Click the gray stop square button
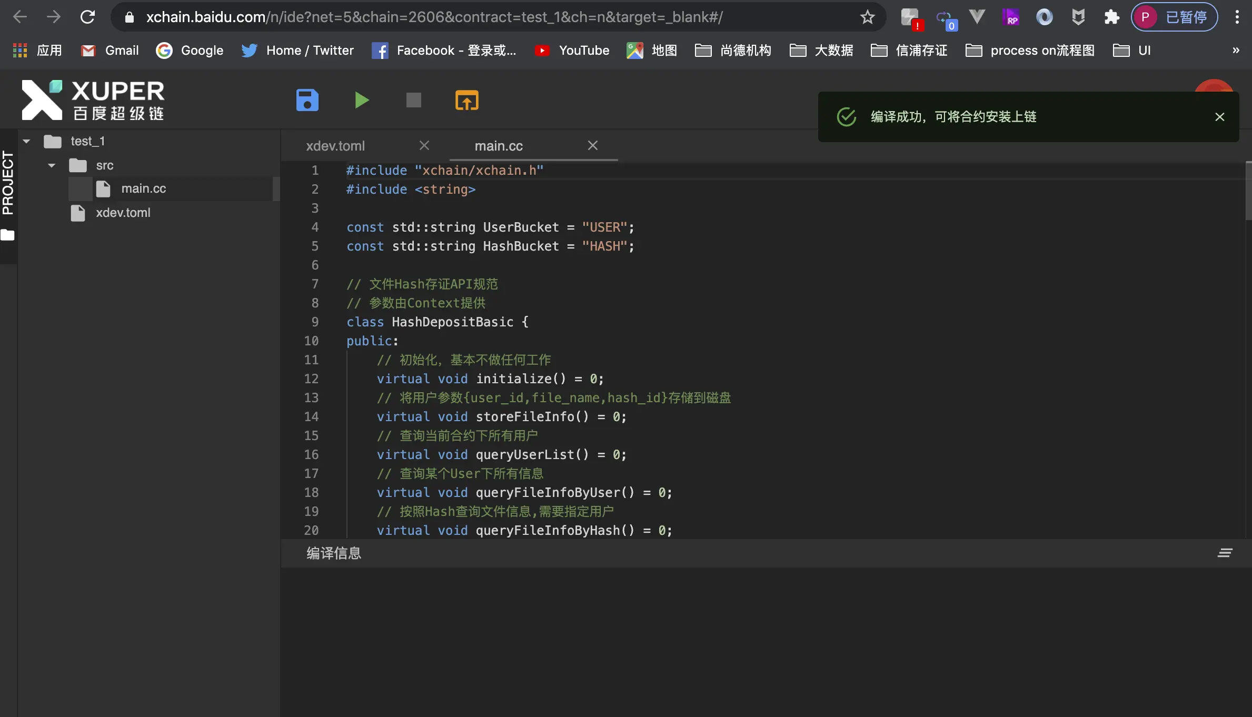This screenshot has width=1252, height=717. pyautogui.click(x=414, y=100)
